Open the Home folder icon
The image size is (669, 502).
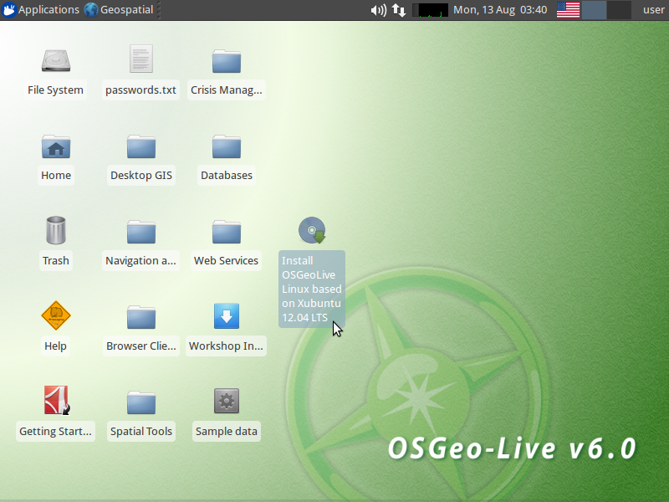coord(56,146)
